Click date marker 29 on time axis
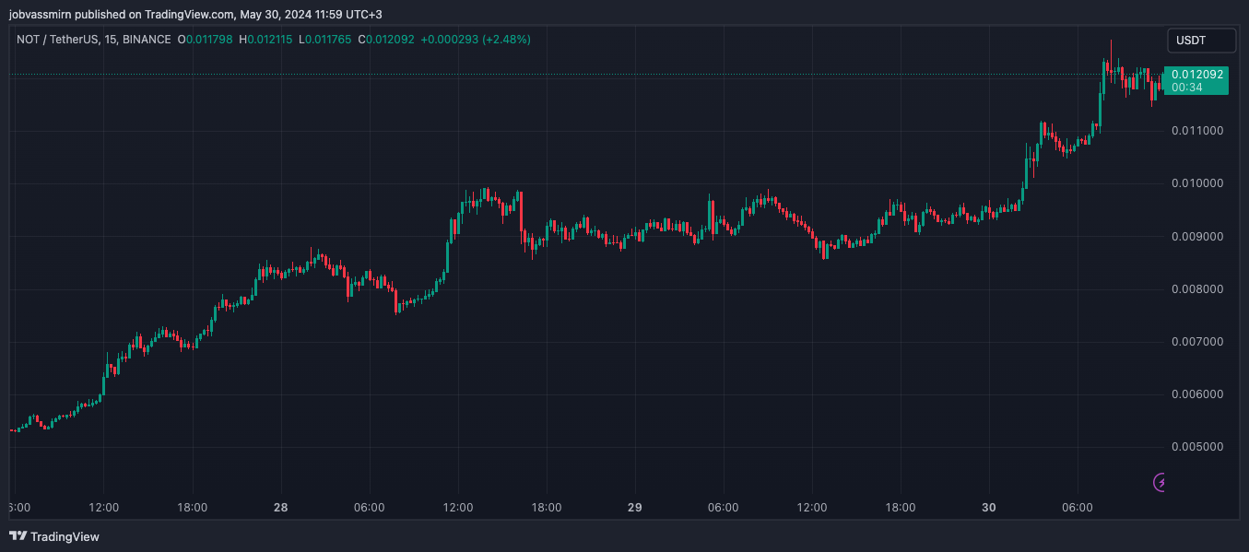Image resolution: width=1249 pixels, height=552 pixels. (634, 508)
